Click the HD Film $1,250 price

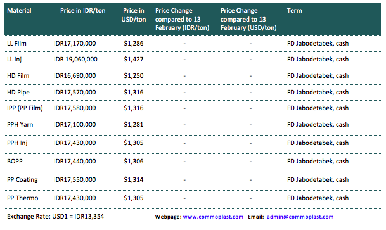(x=134, y=76)
